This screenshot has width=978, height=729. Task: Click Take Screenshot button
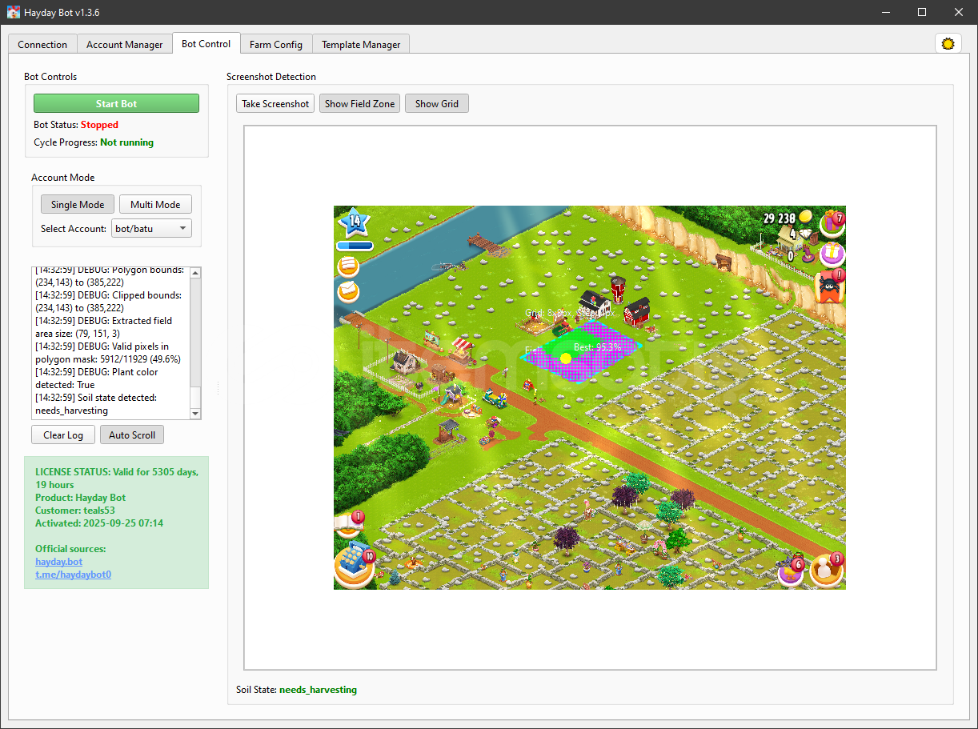pos(275,103)
